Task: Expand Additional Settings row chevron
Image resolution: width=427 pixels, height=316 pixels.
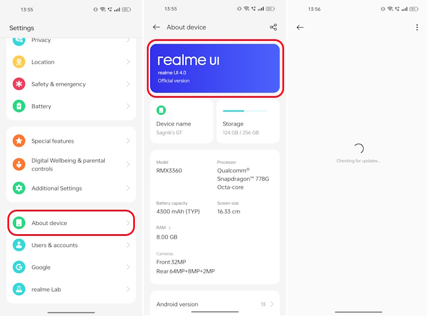Action: point(128,188)
